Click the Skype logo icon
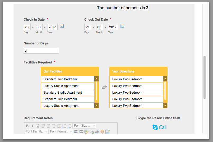 coord(155,127)
